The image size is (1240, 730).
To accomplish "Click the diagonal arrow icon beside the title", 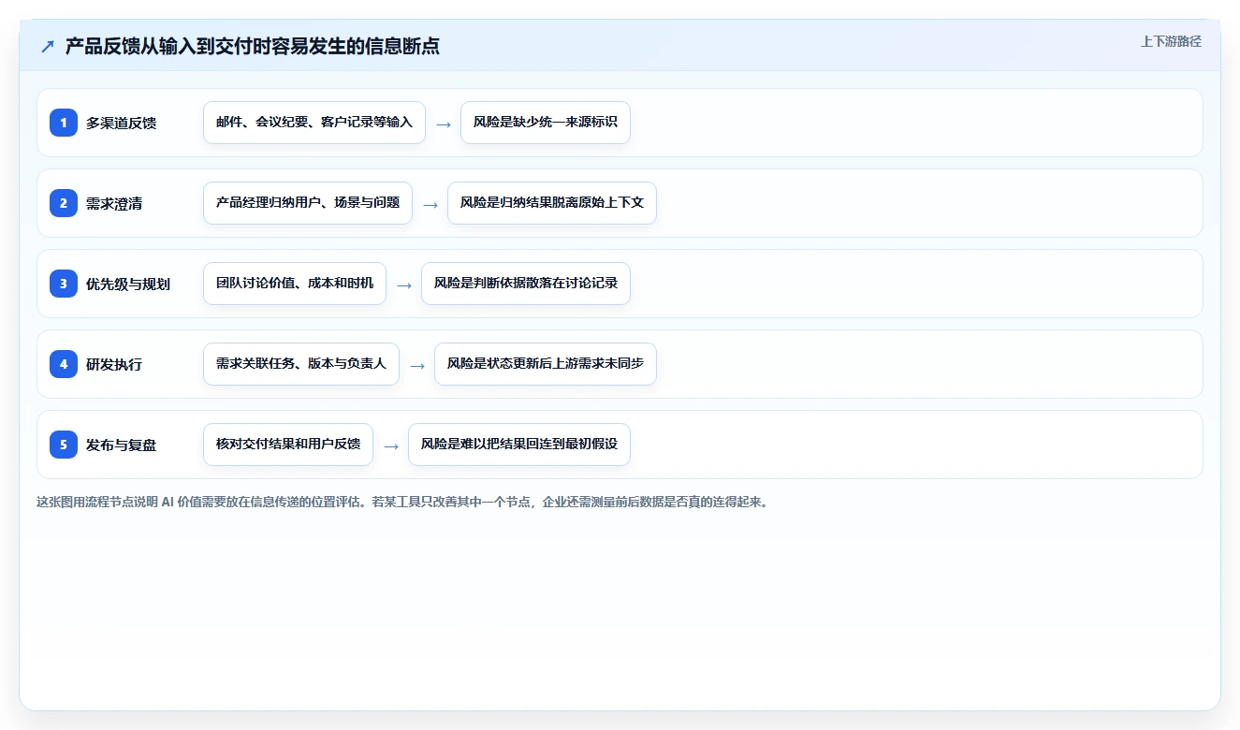I will click(48, 46).
